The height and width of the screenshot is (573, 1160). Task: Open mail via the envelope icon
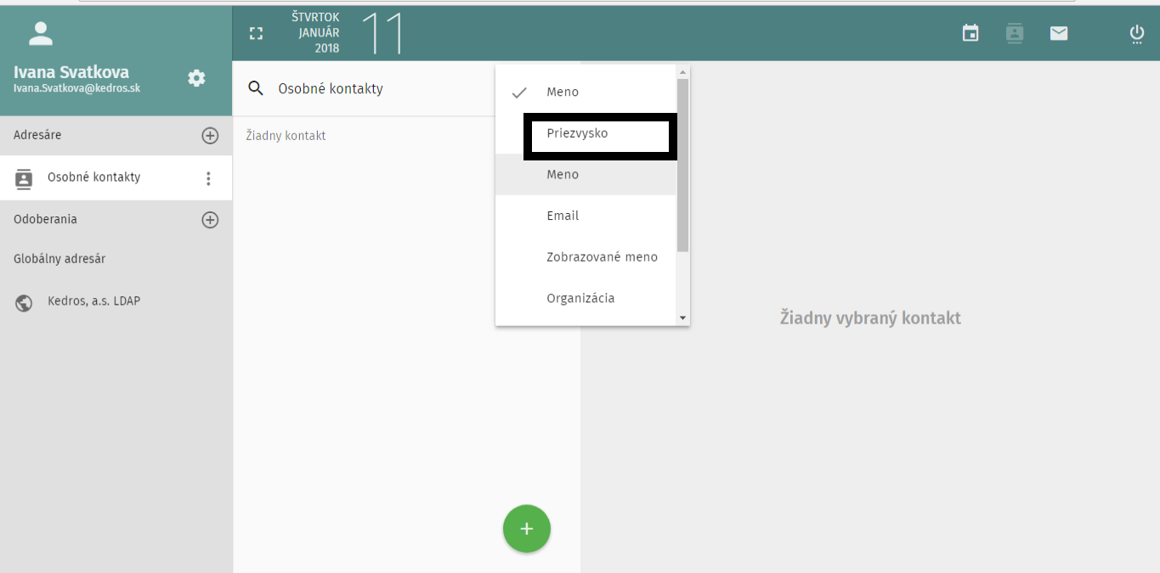[1058, 33]
